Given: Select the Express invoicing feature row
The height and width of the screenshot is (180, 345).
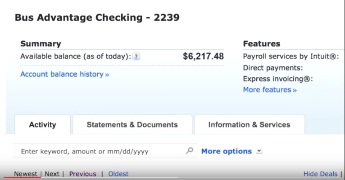Looking at the screenshot, I should pos(278,79).
